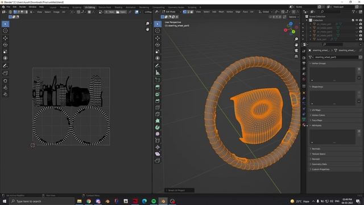This screenshot has width=364, height=205.
Task: Click the New image button
Action: coord(110,12)
